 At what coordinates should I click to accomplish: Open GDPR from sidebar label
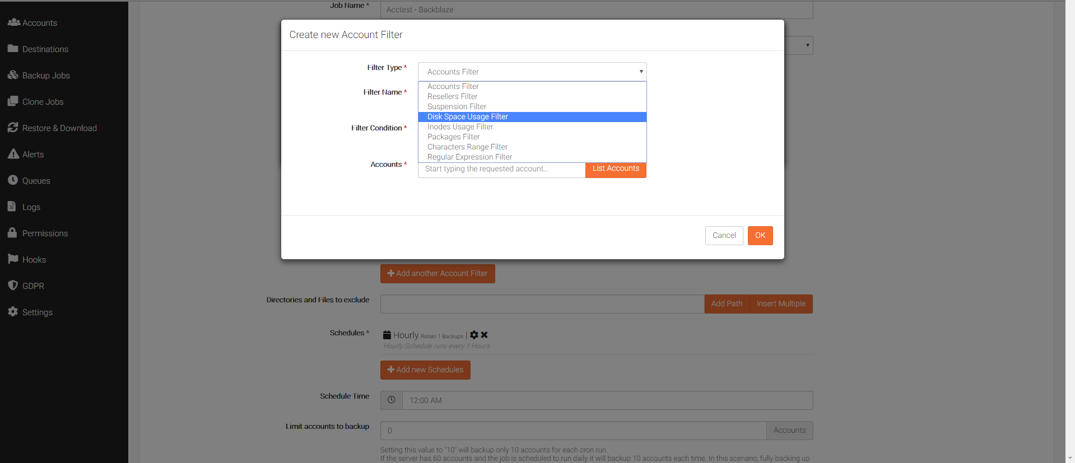click(x=33, y=286)
